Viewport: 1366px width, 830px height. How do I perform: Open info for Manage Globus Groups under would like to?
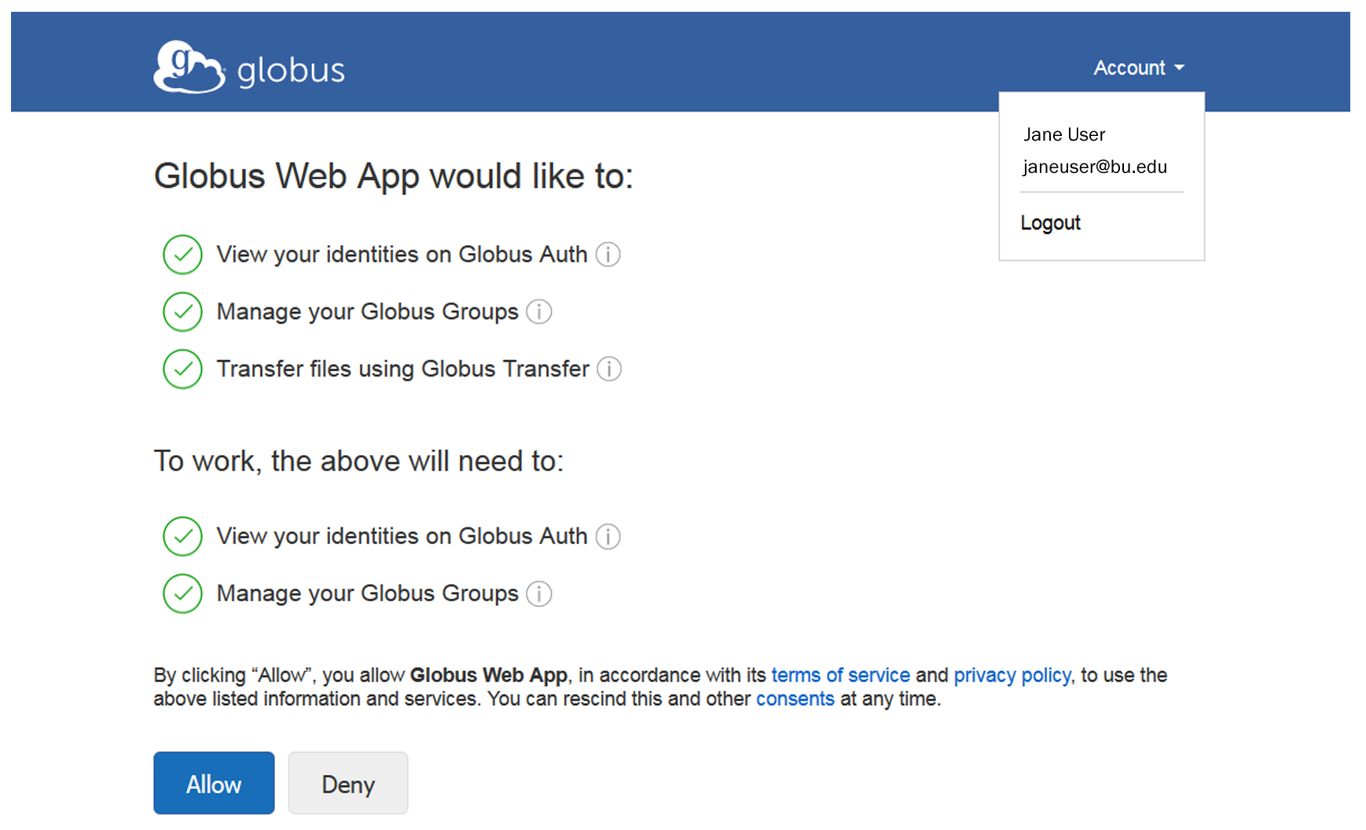538,312
